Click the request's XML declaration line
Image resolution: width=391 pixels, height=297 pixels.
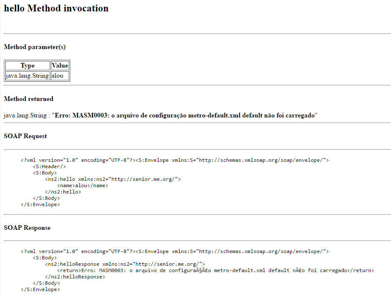[175, 160]
